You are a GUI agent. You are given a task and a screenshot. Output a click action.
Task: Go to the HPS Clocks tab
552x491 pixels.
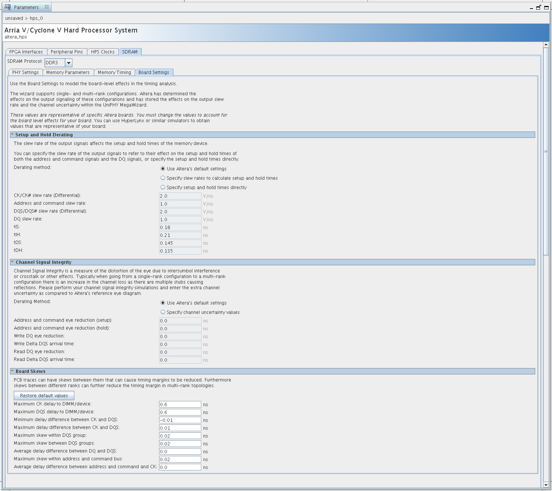click(103, 52)
